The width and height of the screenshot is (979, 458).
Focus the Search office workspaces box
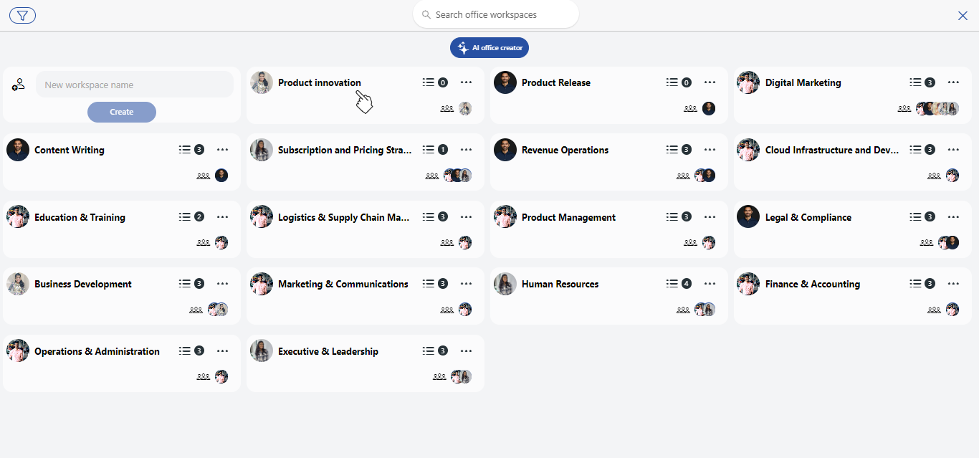[496, 14]
